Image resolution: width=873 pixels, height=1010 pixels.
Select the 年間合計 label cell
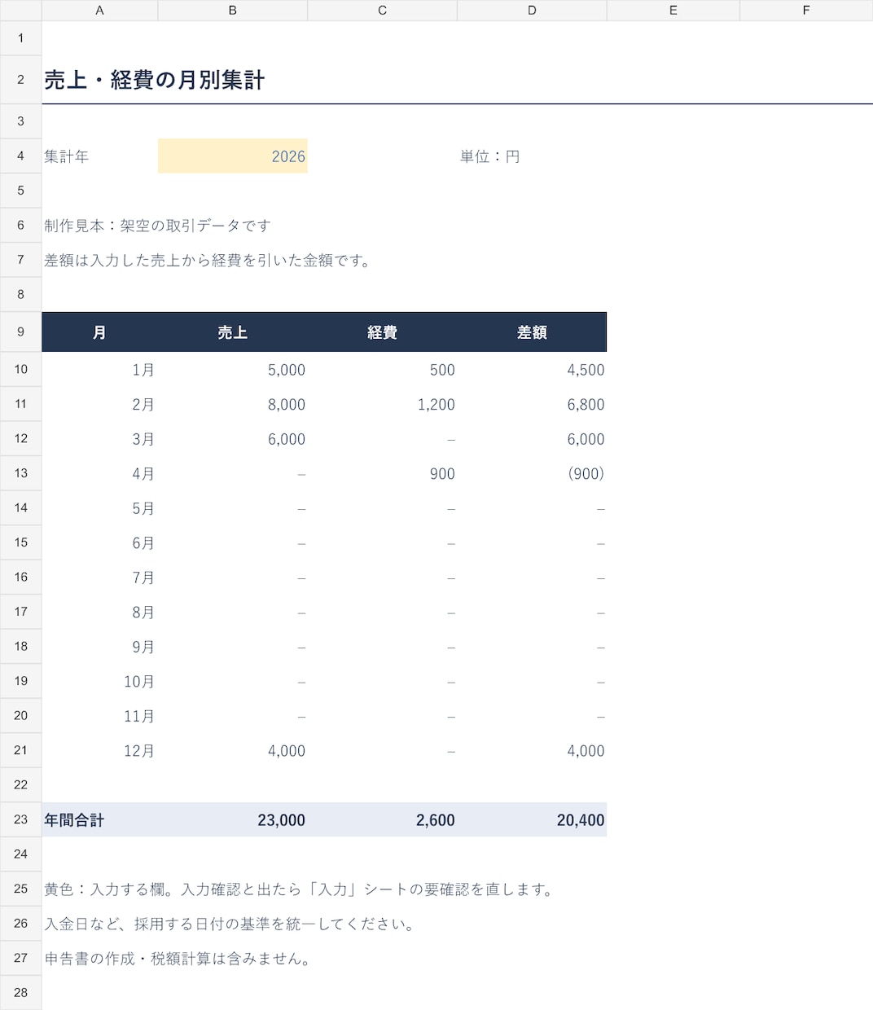click(x=100, y=819)
